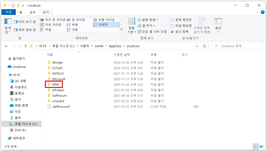The image size is (267, 151).
Task: Select 타일 tiles layout
Action: click(46, 30)
